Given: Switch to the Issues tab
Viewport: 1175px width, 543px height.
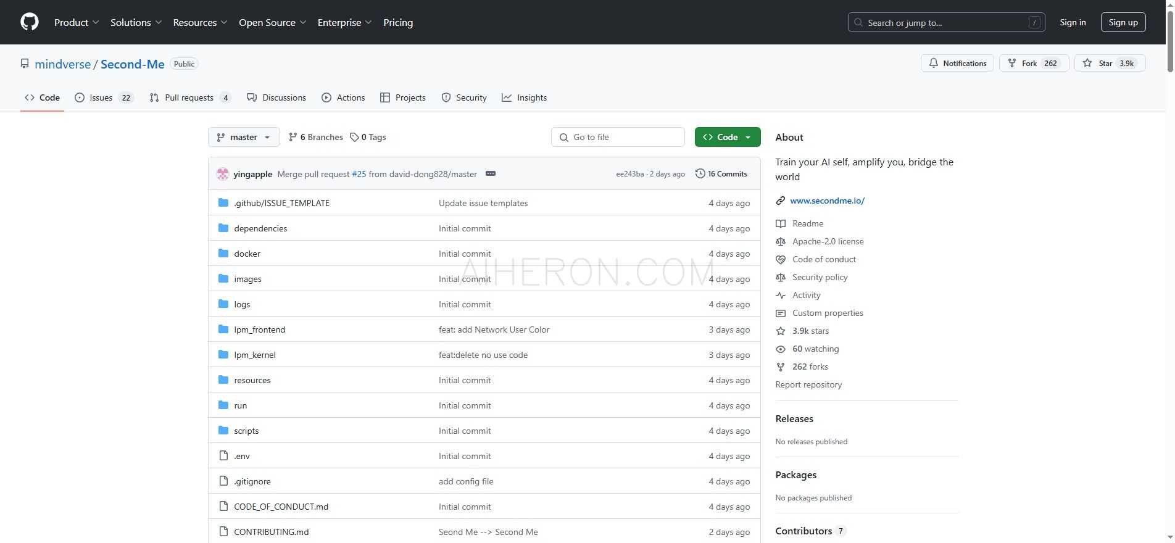Looking at the screenshot, I should point(104,97).
